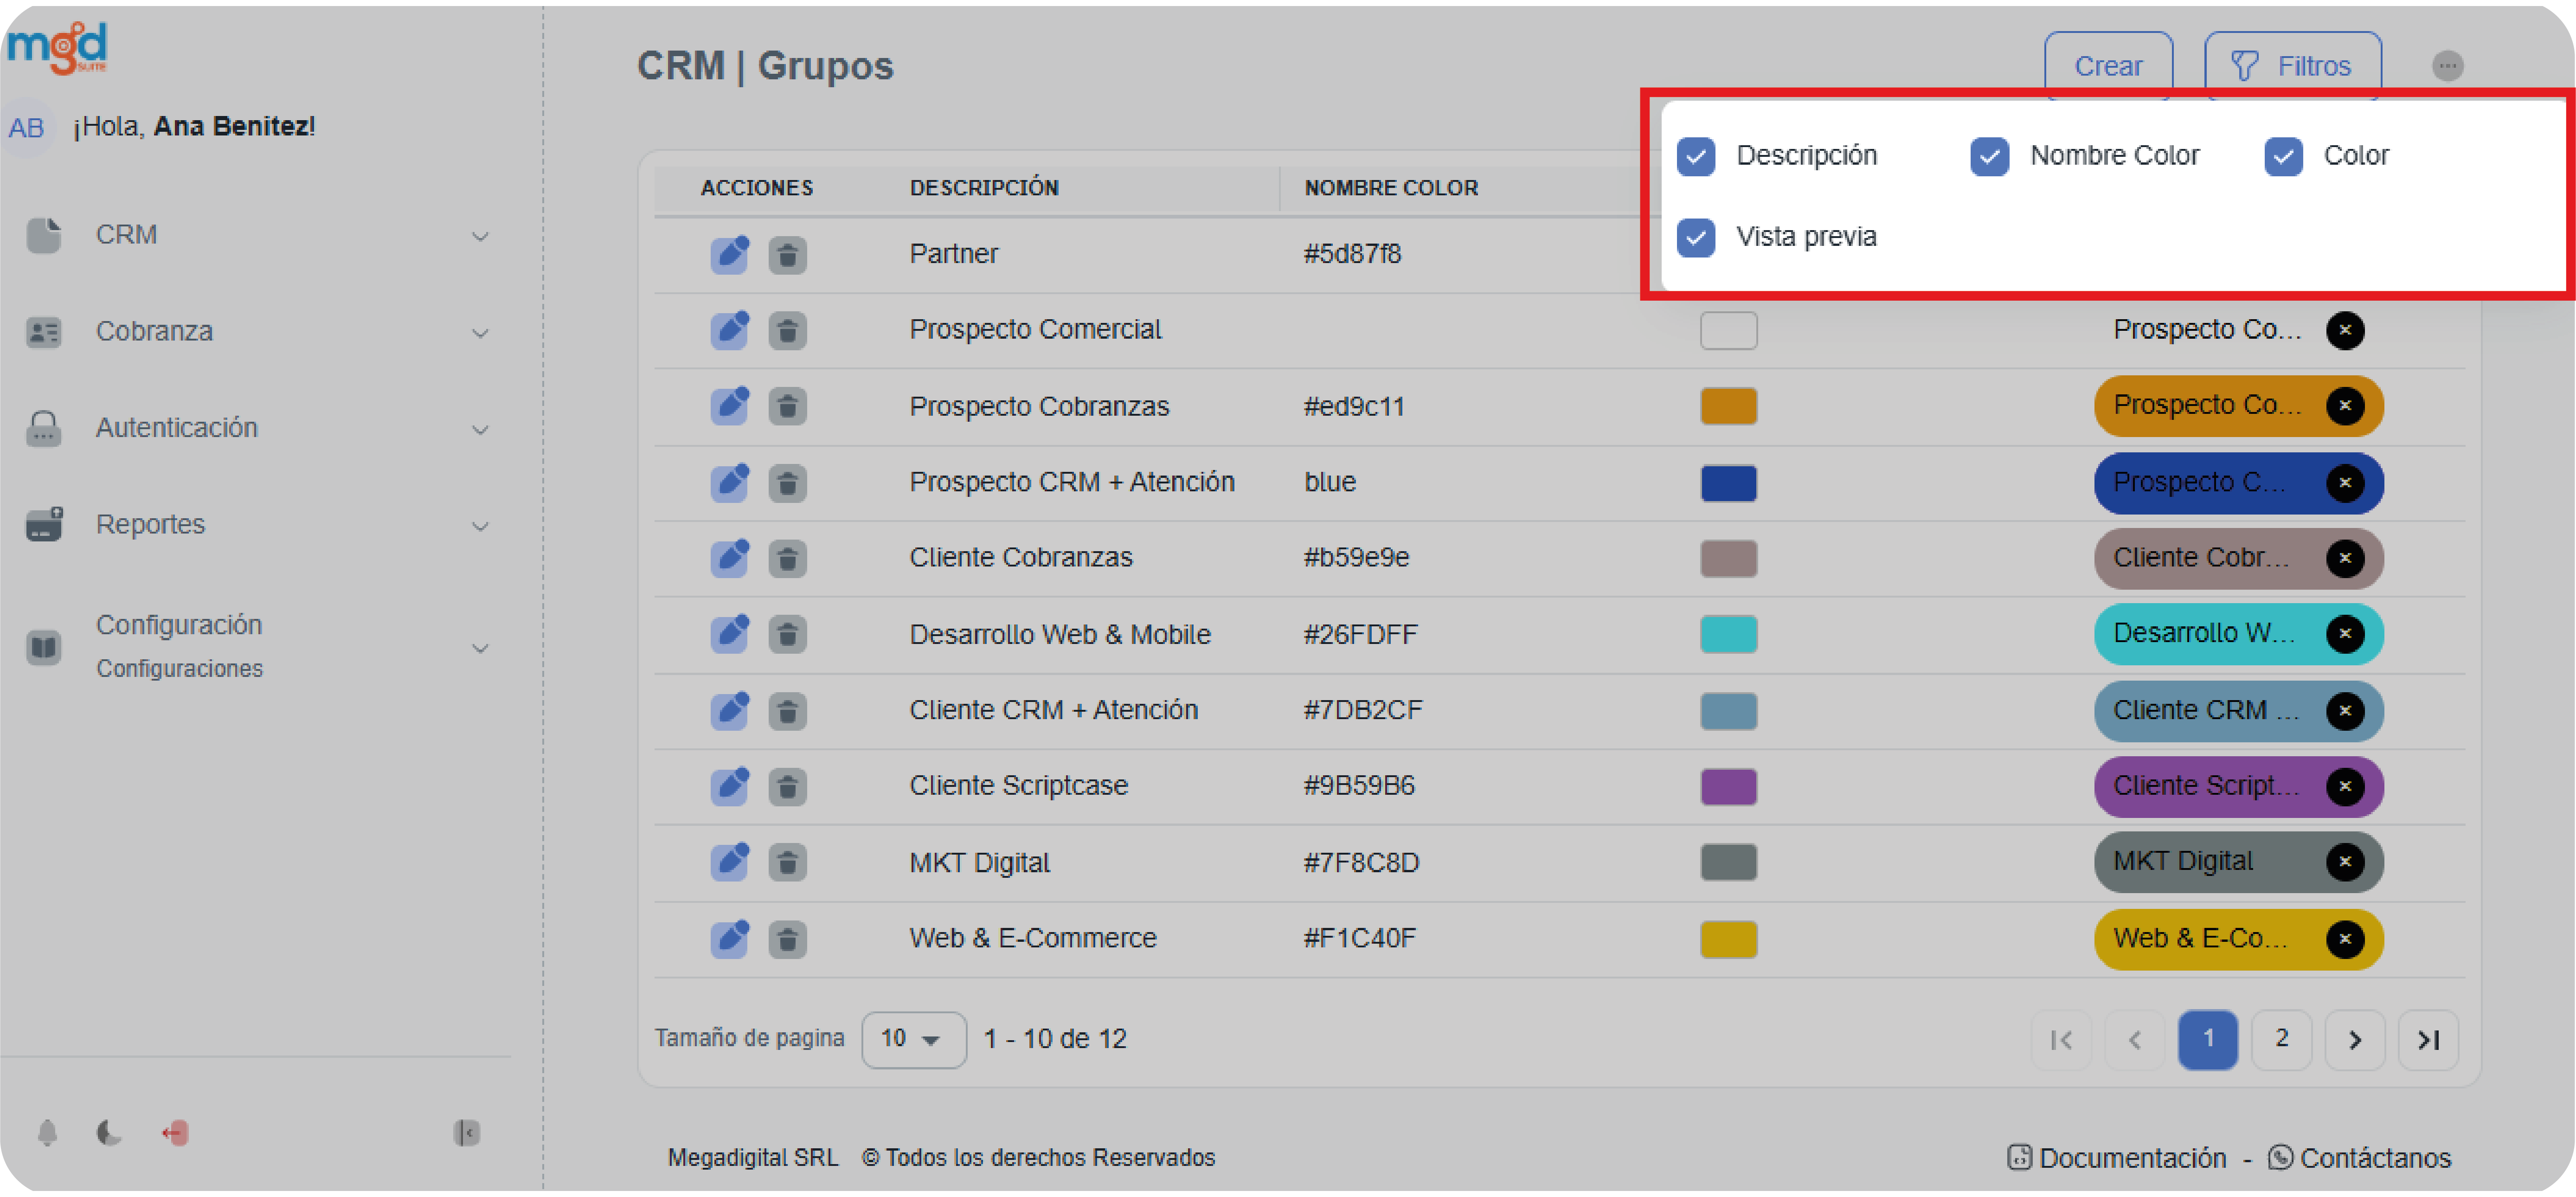Toggle the Vista previa checkbox

coord(1696,238)
